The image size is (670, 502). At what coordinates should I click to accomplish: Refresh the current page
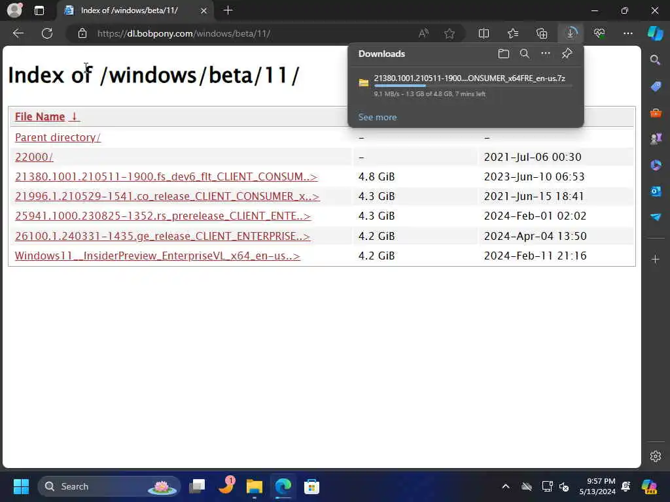pos(47,33)
